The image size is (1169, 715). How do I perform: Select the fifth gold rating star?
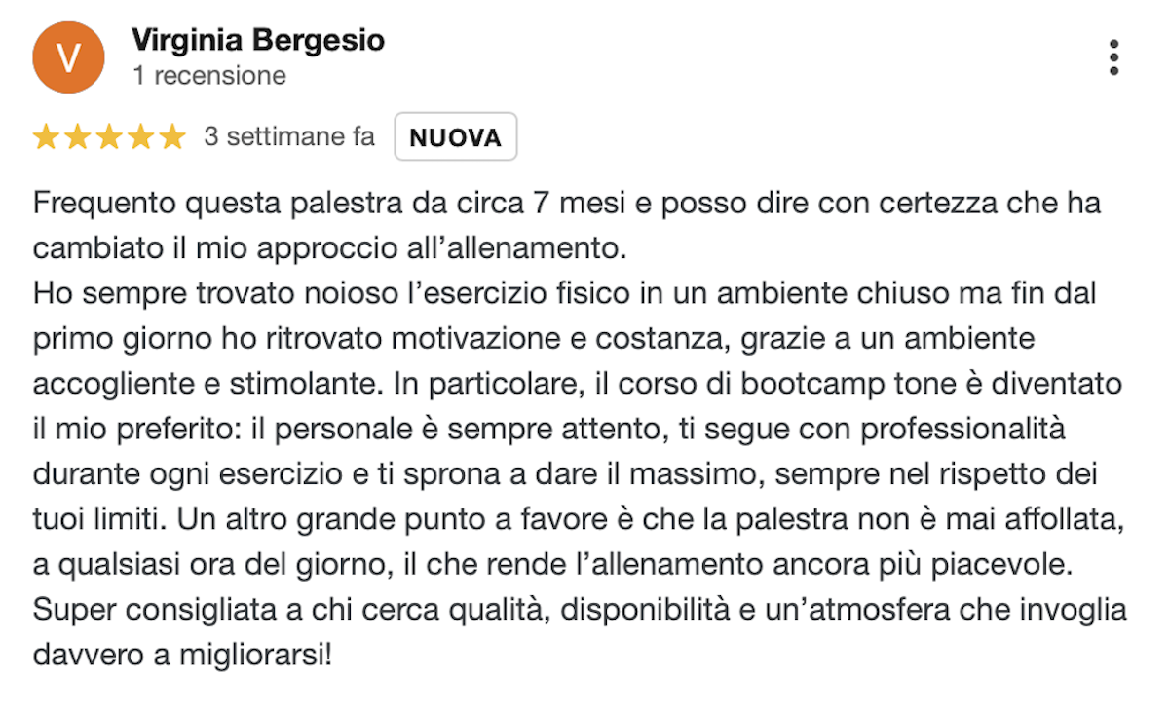171,137
